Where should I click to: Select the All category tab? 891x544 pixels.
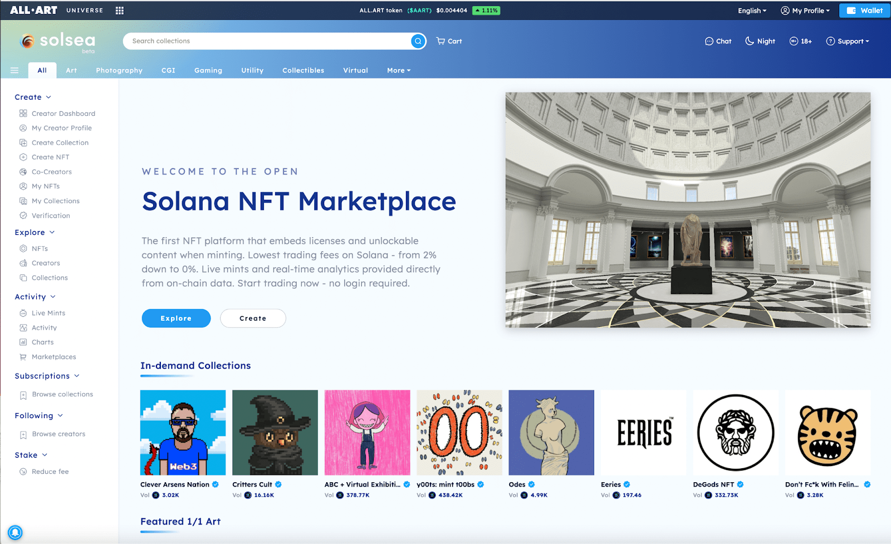pyautogui.click(x=42, y=70)
